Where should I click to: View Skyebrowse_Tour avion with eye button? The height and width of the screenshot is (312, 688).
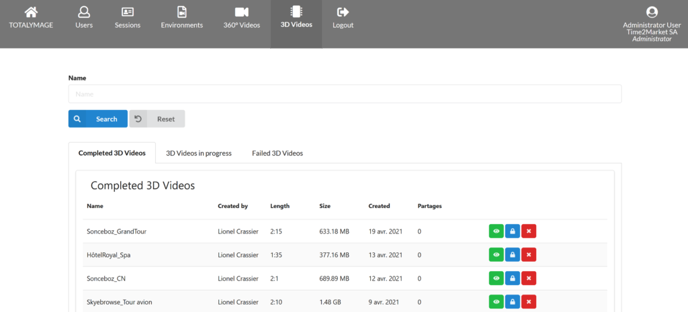pos(497,302)
